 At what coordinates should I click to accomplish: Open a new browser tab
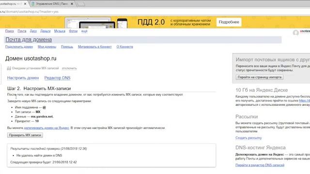[x=81, y=4]
